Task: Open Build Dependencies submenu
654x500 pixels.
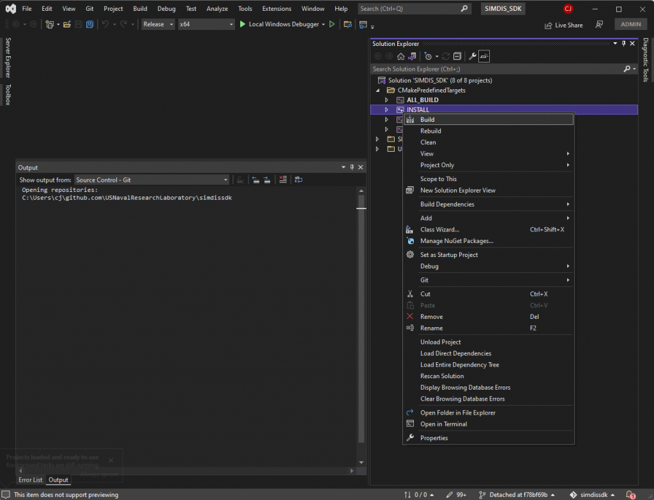Action: point(489,204)
